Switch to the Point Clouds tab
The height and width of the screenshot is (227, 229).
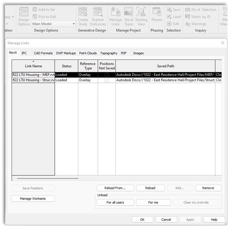coord(88,53)
